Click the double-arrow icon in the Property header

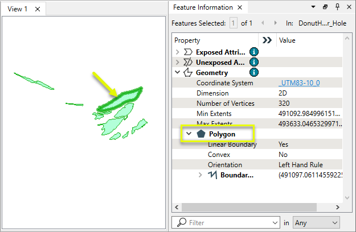pos(266,40)
